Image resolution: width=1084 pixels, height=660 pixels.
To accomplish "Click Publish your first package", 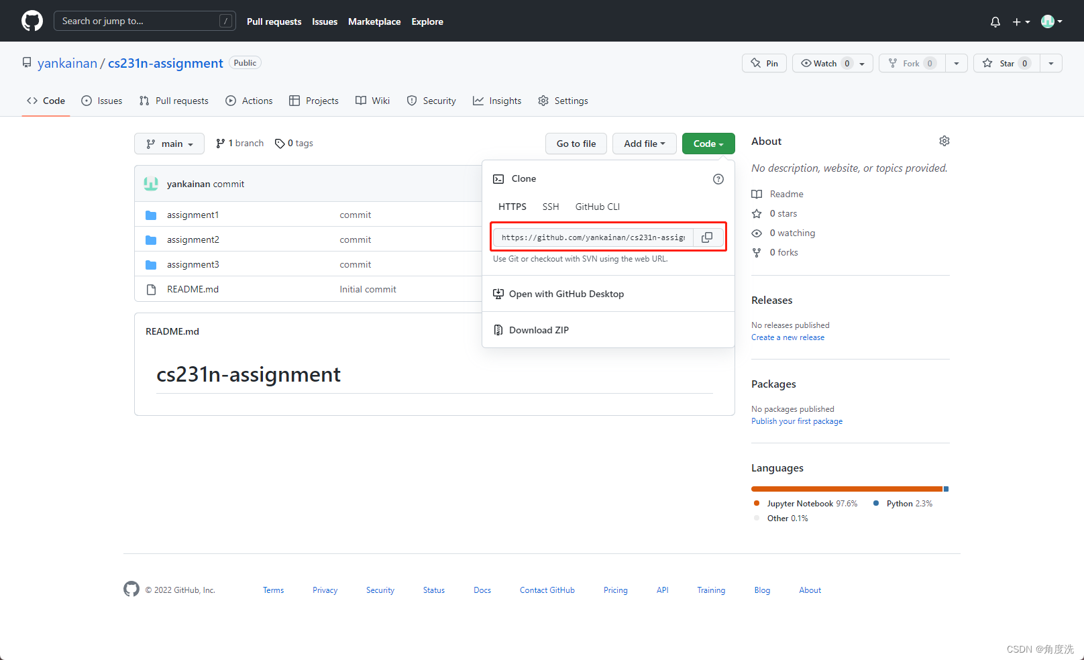I will [x=797, y=421].
